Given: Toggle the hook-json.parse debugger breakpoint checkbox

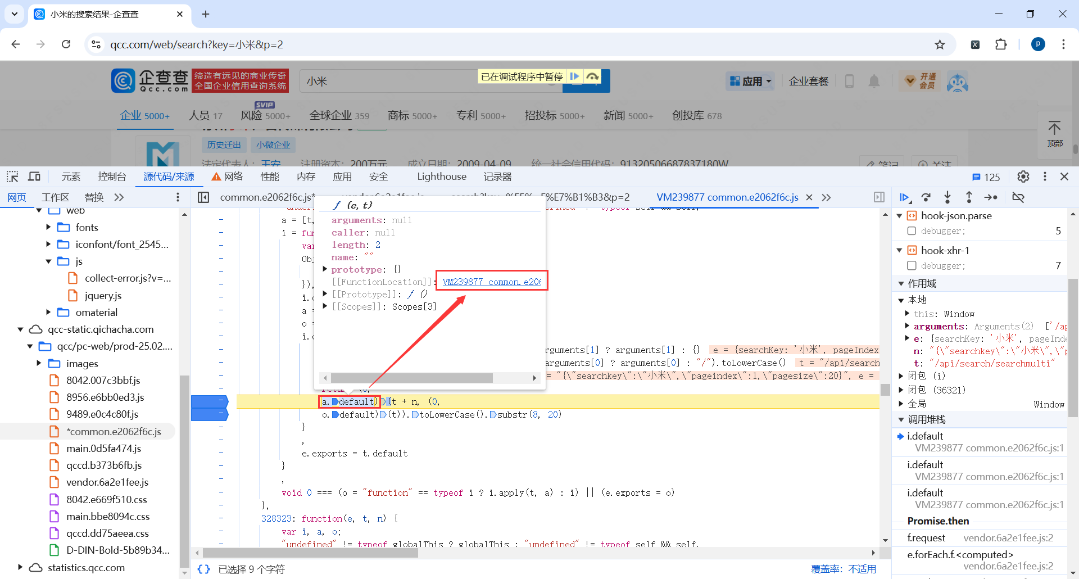Looking at the screenshot, I should pyautogui.click(x=912, y=231).
